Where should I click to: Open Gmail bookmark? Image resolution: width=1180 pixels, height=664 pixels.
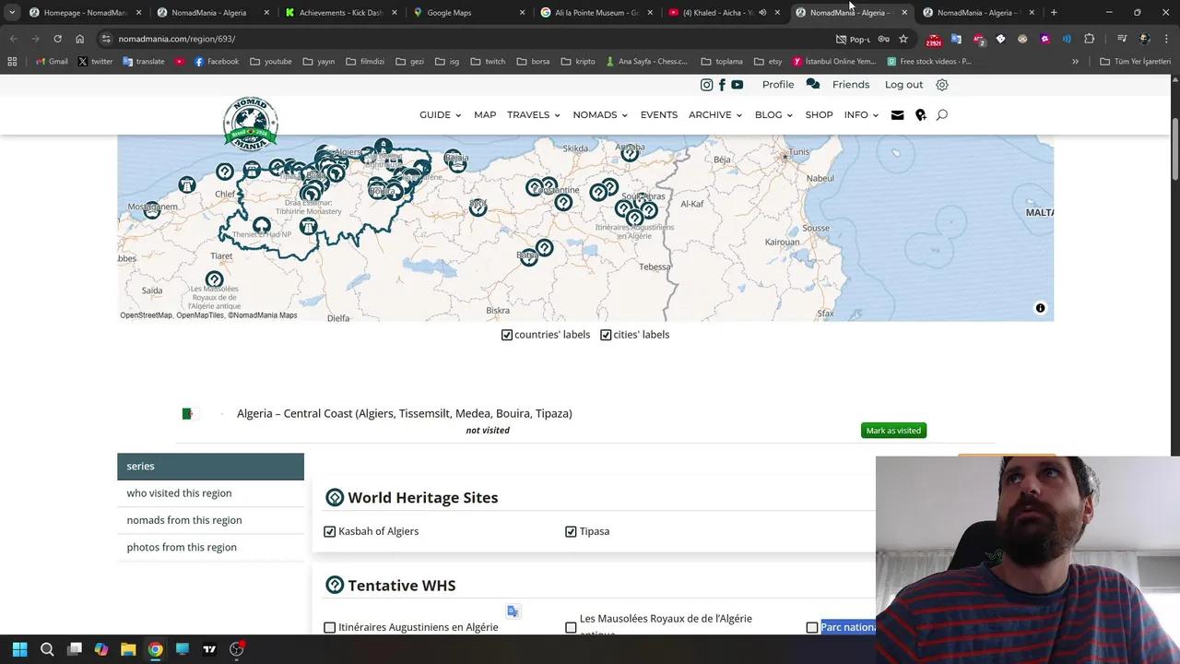[x=52, y=62]
